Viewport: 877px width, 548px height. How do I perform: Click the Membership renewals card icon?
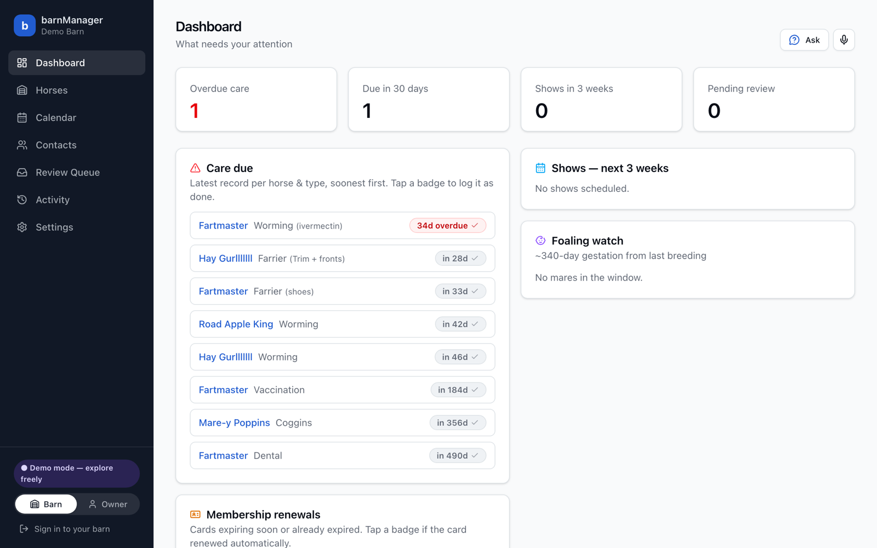195,515
